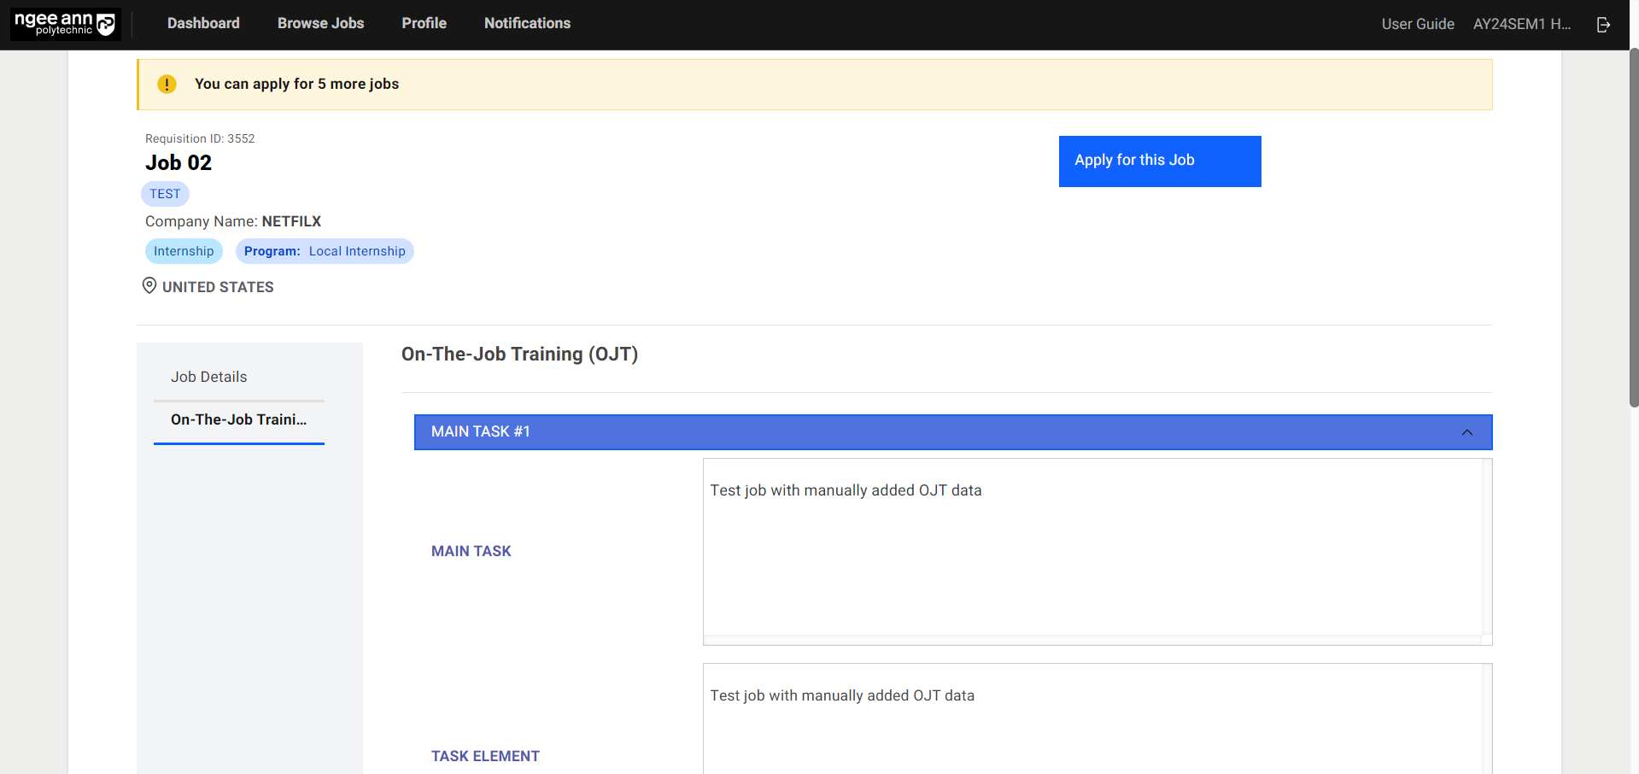Screen dimensions: 1639x774
Task: Switch to the Dashboard tab
Action: click(202, 23)
